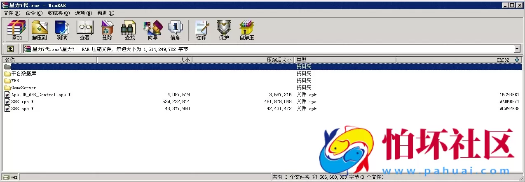Screen dimensions: 525x182
Task: Click the GameServer folder name
Action: (x=23, y=88)
